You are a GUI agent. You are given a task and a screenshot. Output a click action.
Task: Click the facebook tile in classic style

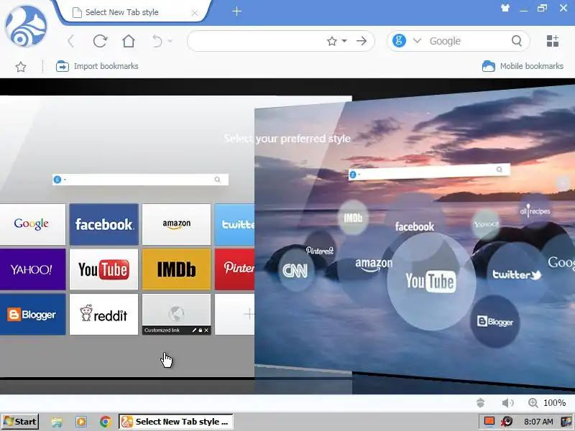click(104, 224)
